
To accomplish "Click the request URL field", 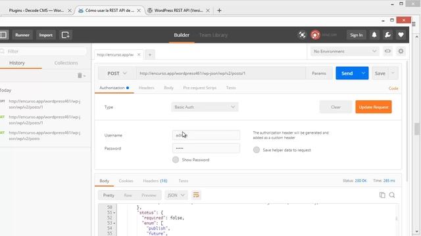I will pos(221,73).
